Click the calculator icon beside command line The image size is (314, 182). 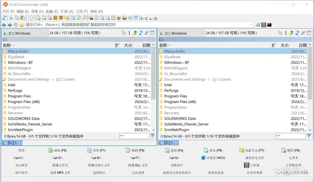coord(264,25)
